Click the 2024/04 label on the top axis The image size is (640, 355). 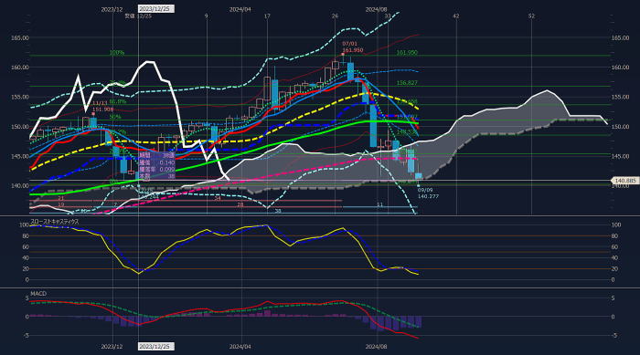click(240, 9)
